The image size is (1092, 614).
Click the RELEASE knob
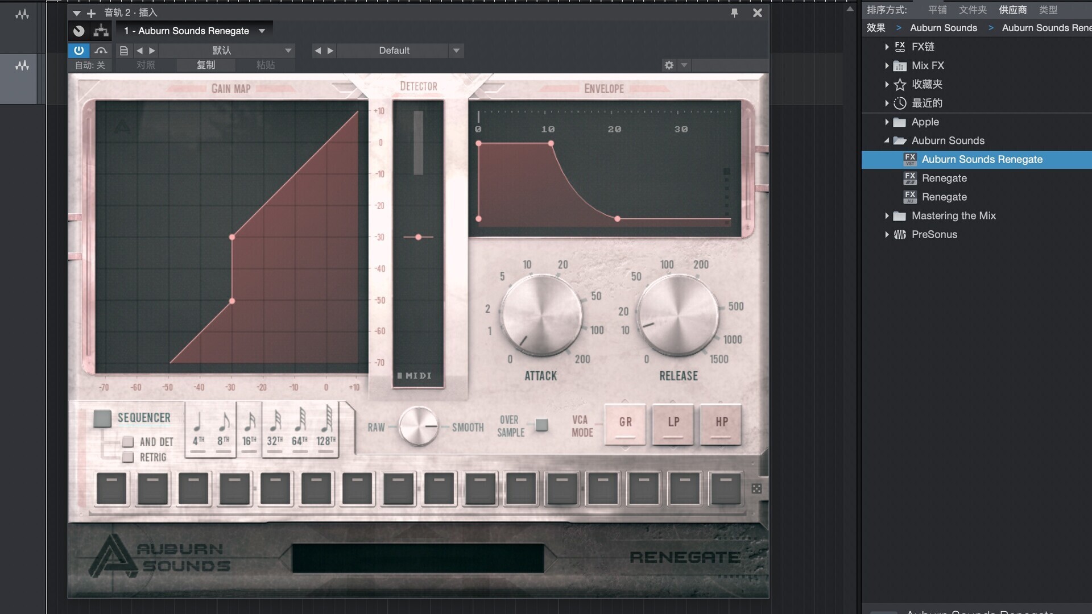point(678,315)
